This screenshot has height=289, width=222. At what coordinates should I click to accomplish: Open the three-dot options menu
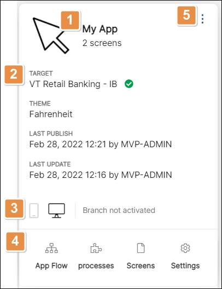pos(202,19)
